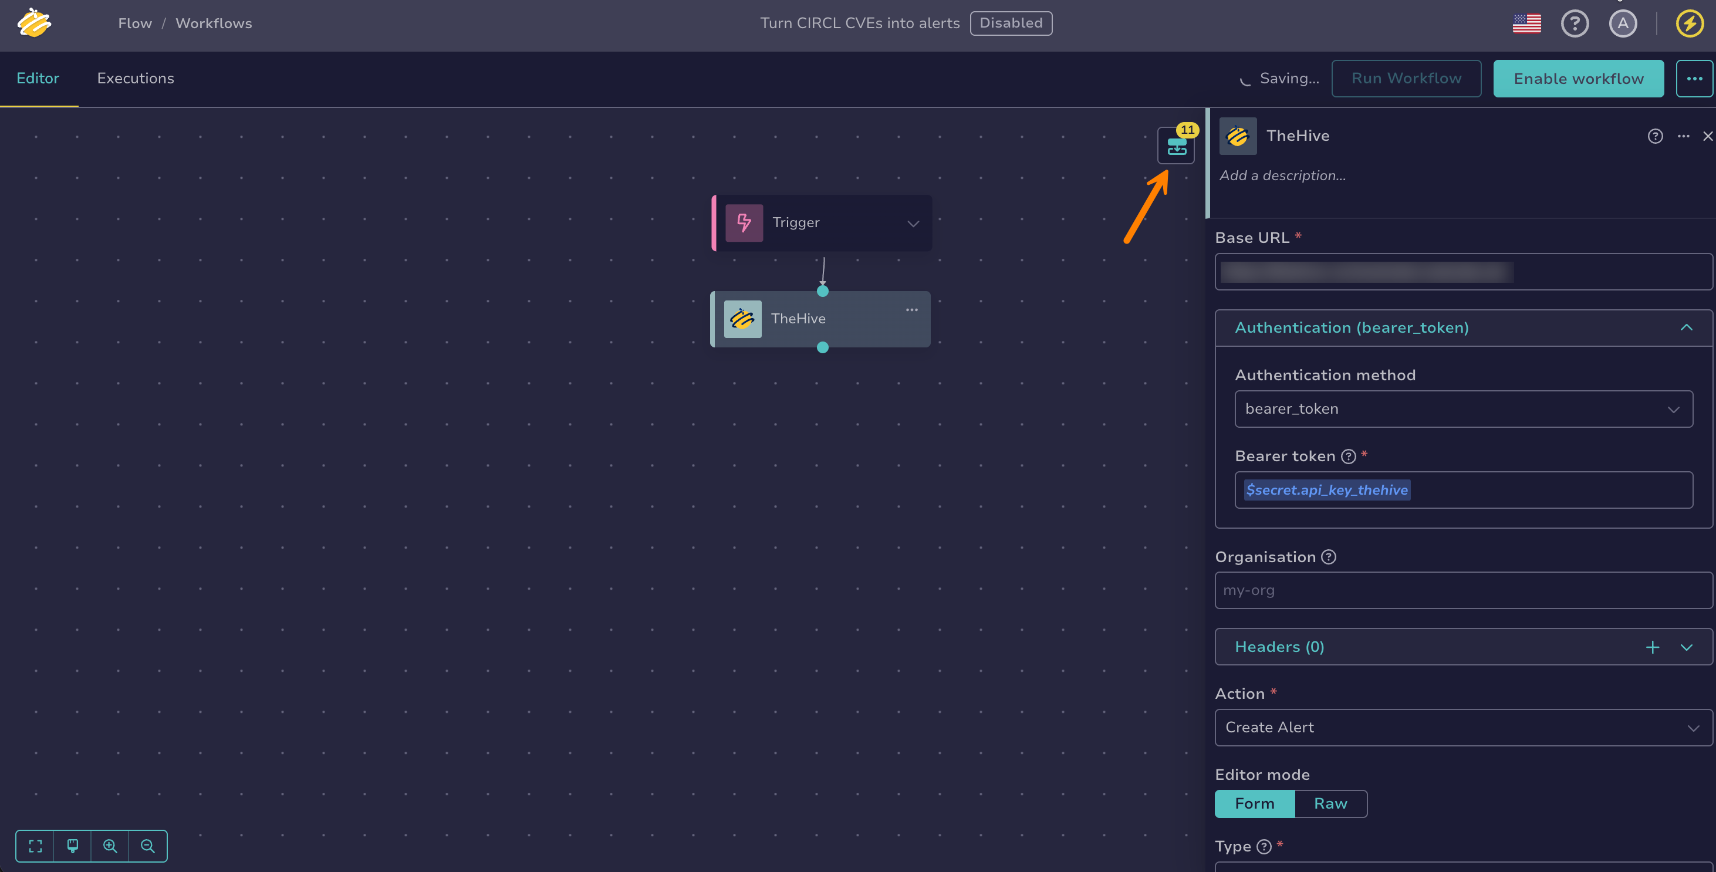Open the side panel help icon

click(1655, 136)
